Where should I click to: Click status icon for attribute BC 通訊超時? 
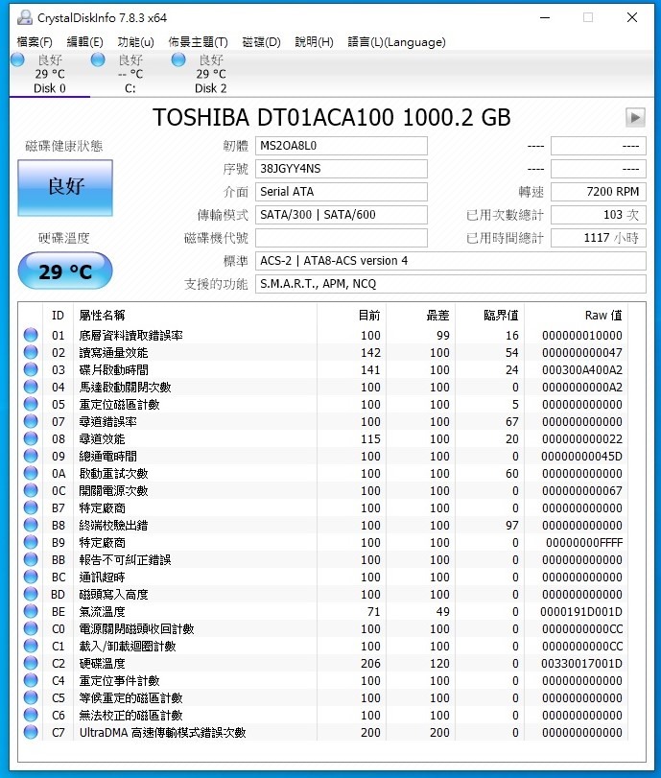[31, 578]
